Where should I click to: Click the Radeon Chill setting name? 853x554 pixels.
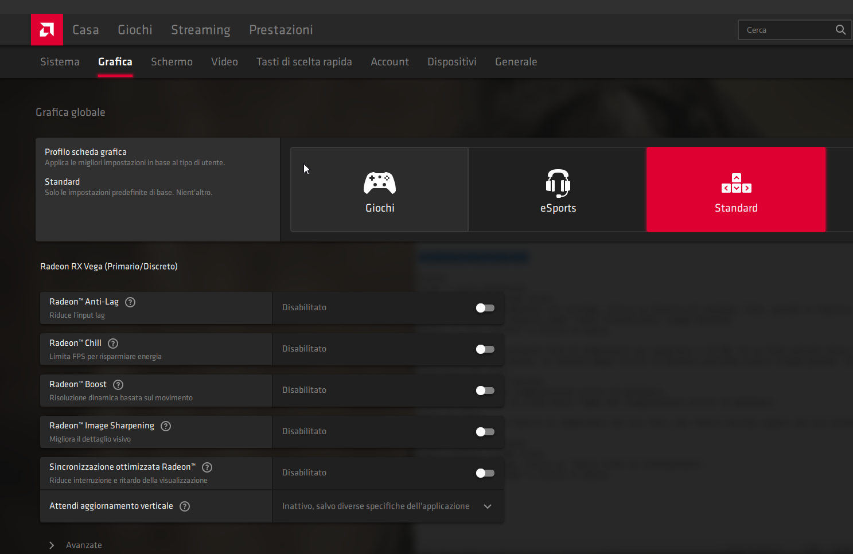click(76, 343)
